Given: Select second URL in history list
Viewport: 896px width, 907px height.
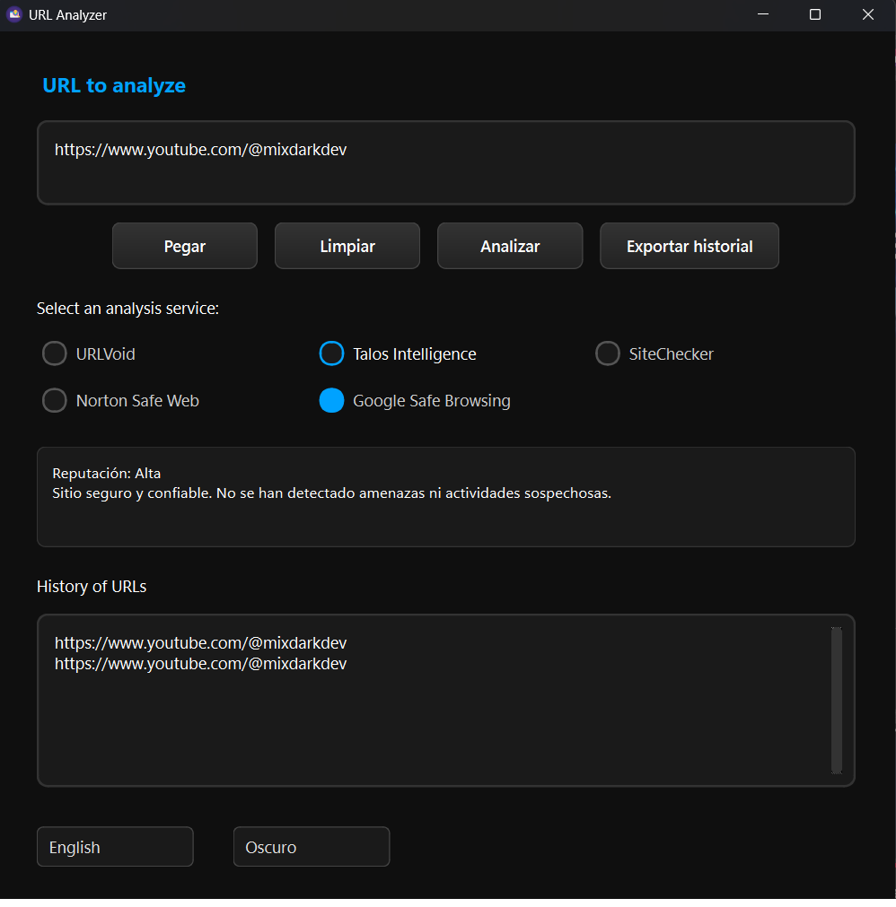Looking at the screenshot, I should coord(201,664).
